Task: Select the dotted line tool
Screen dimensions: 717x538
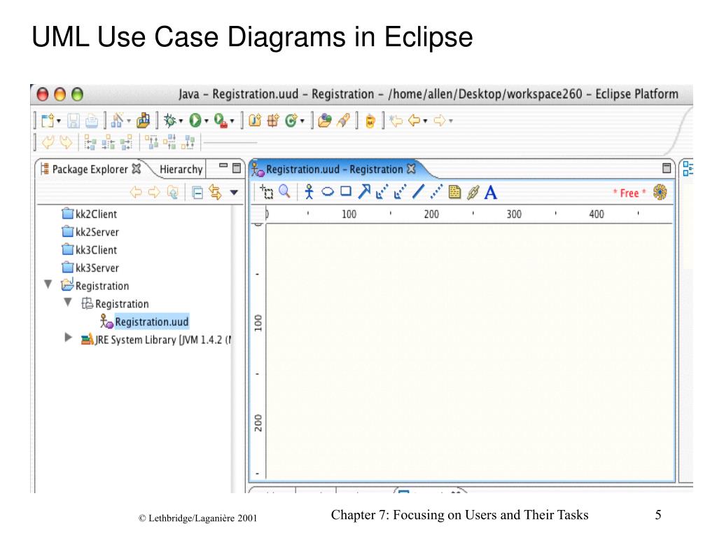Action: coord(437,192)
